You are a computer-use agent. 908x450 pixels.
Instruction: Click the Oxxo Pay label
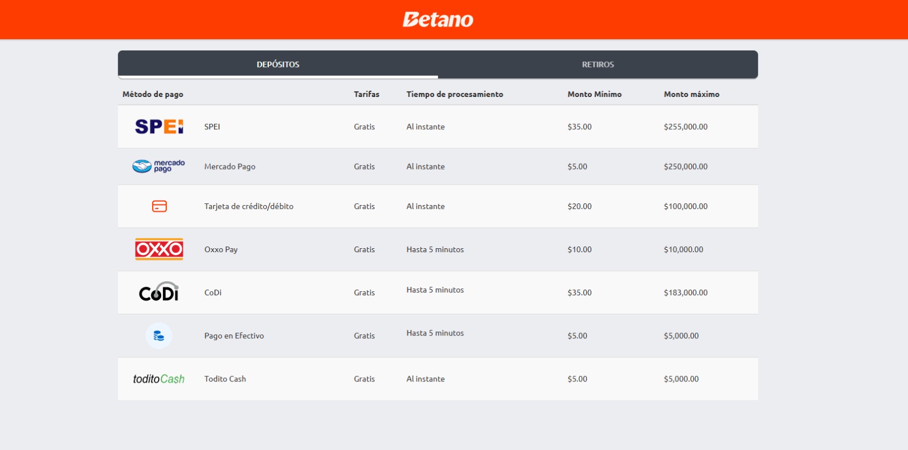[221, 249]
